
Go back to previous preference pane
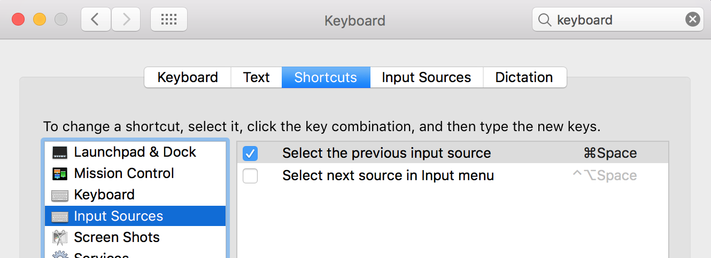coord(96,20)
